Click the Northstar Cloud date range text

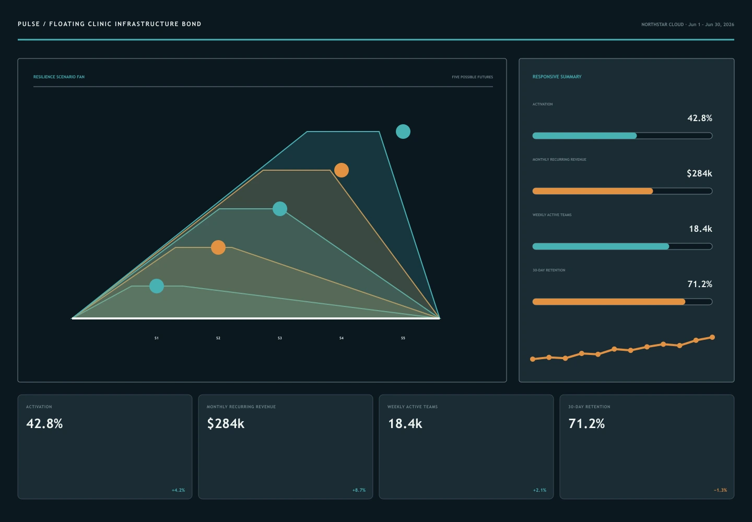[x=688, y=25]
